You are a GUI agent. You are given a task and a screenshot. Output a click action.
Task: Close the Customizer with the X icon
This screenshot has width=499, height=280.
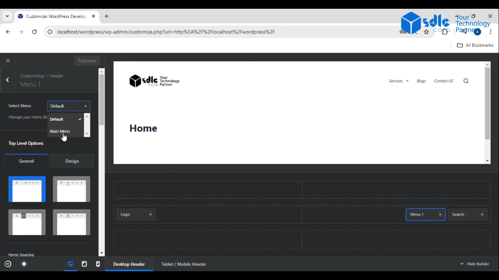(x=8, y=61)
